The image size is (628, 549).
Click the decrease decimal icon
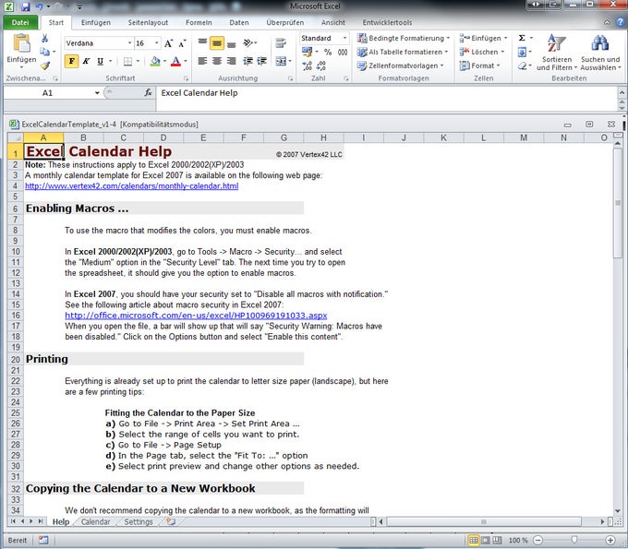coord(320,66)
